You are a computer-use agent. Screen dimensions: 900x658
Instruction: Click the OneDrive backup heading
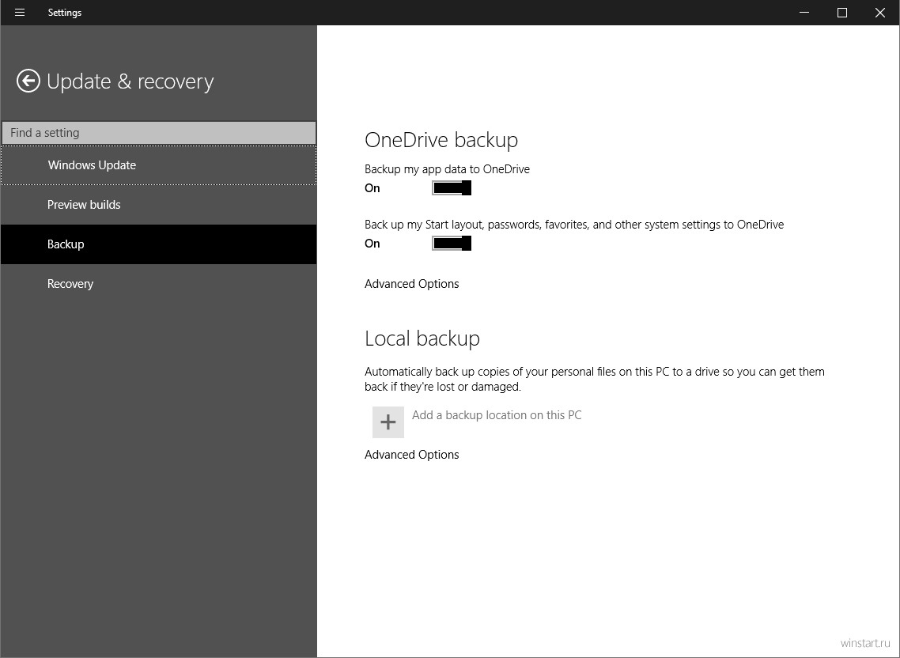pyautogui.click(x=441, y=139)
